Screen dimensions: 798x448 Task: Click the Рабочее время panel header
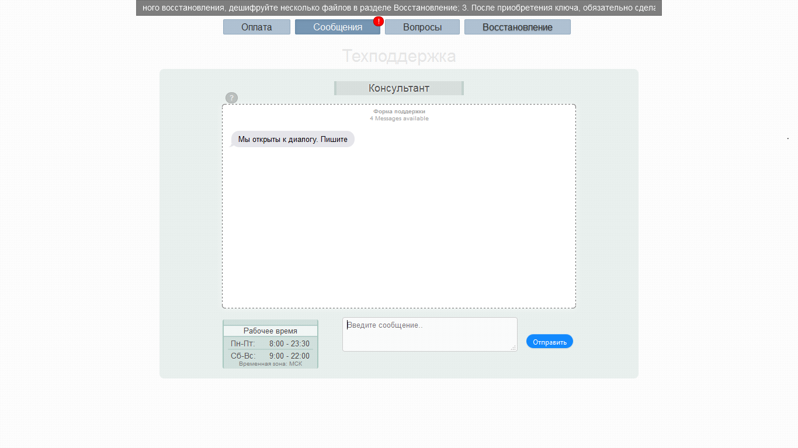pyautogui.click(x=270, y=331)
